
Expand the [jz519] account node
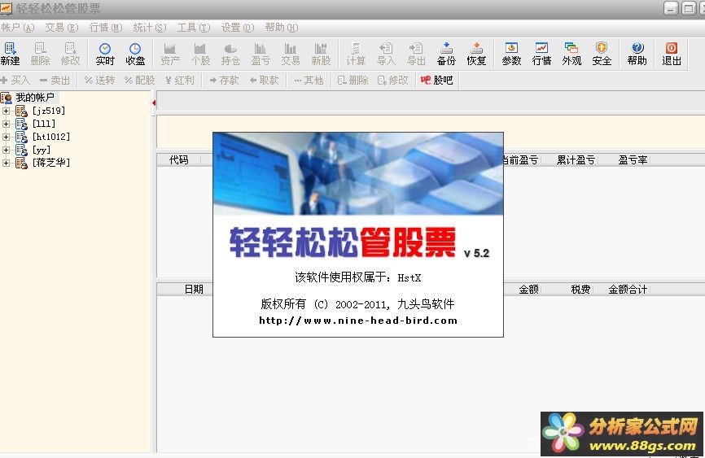pyautogui.click(x=6, y=111)
